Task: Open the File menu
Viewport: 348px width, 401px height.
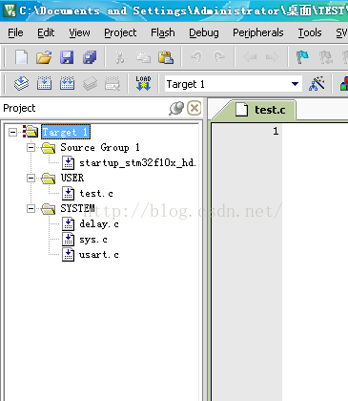Action: click(x=15, y=32)
